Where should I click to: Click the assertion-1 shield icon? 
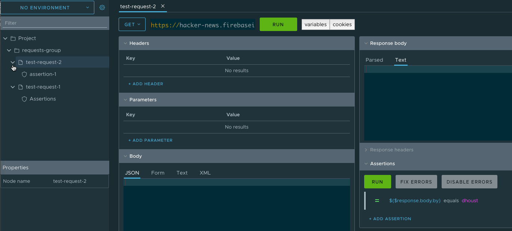24,74
